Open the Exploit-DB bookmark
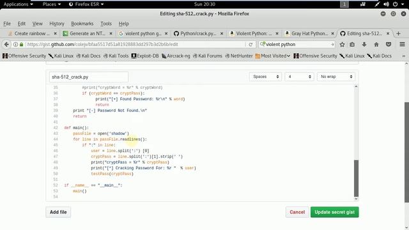Viewport: 409px width, 230px height. coord(145,56)
